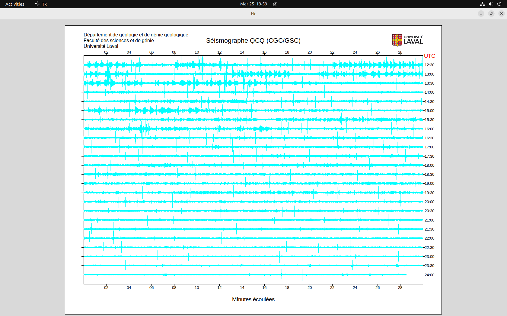Image resolution: width=507 pixels, height=316 pixels.
Task: Click the red UTC label
Action: point(429,56)
